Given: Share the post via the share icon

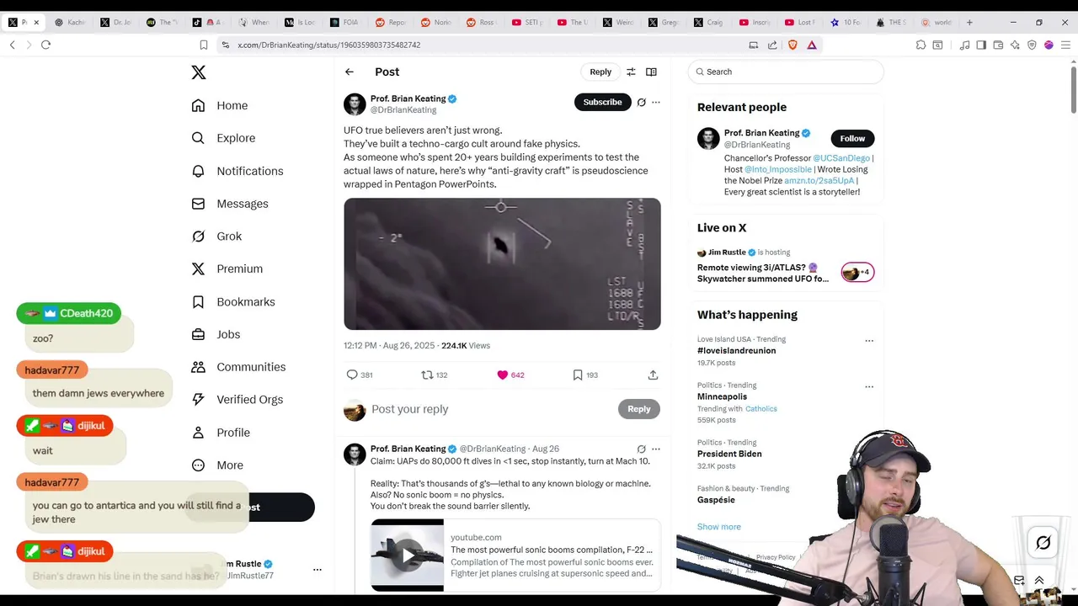Looking at the screenshot, I should (x=653, y=375).
